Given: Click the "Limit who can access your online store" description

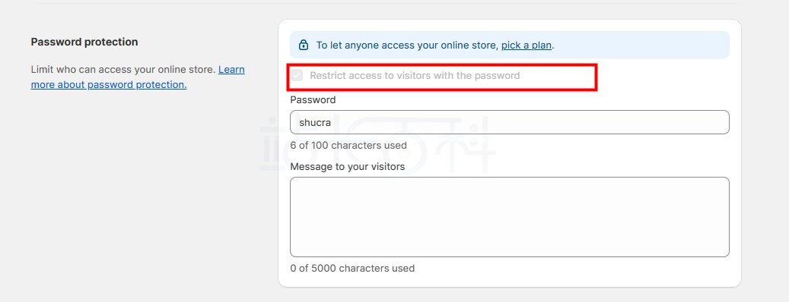Looking at the screenshot, I should point(123,69).
